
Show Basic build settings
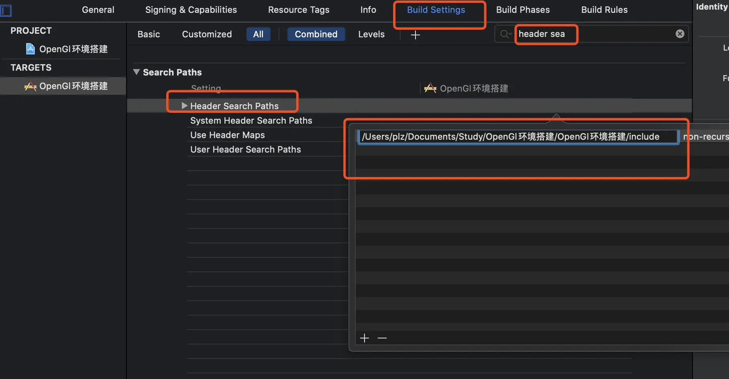(x=149, y=34)
